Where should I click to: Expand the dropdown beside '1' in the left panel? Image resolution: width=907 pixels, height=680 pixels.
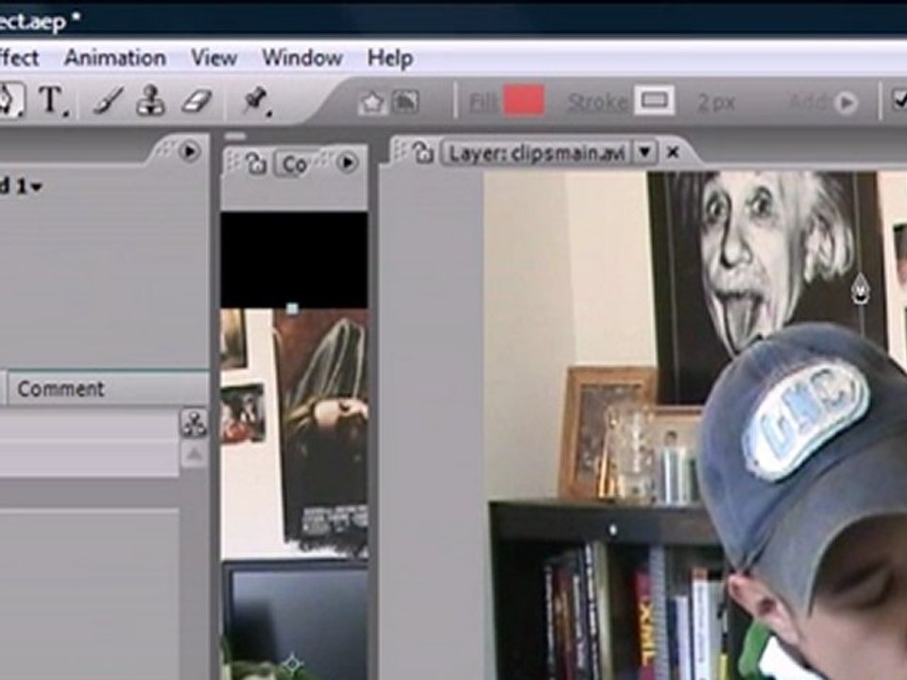click(x=37, y=187)
